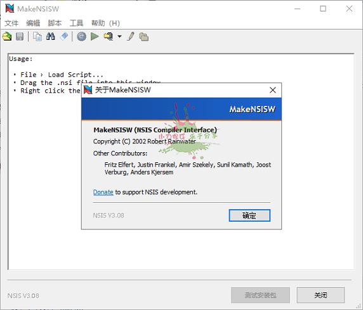Click the Save Output floppy icon
This screenshot has height=310, width=363.
(20, 37)
